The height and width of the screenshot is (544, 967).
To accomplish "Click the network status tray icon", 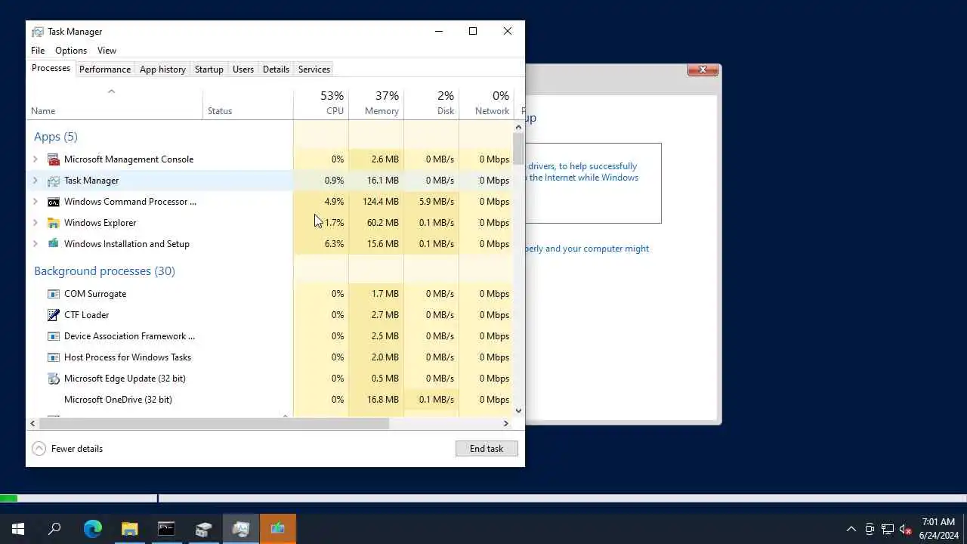I will (888, 529).
